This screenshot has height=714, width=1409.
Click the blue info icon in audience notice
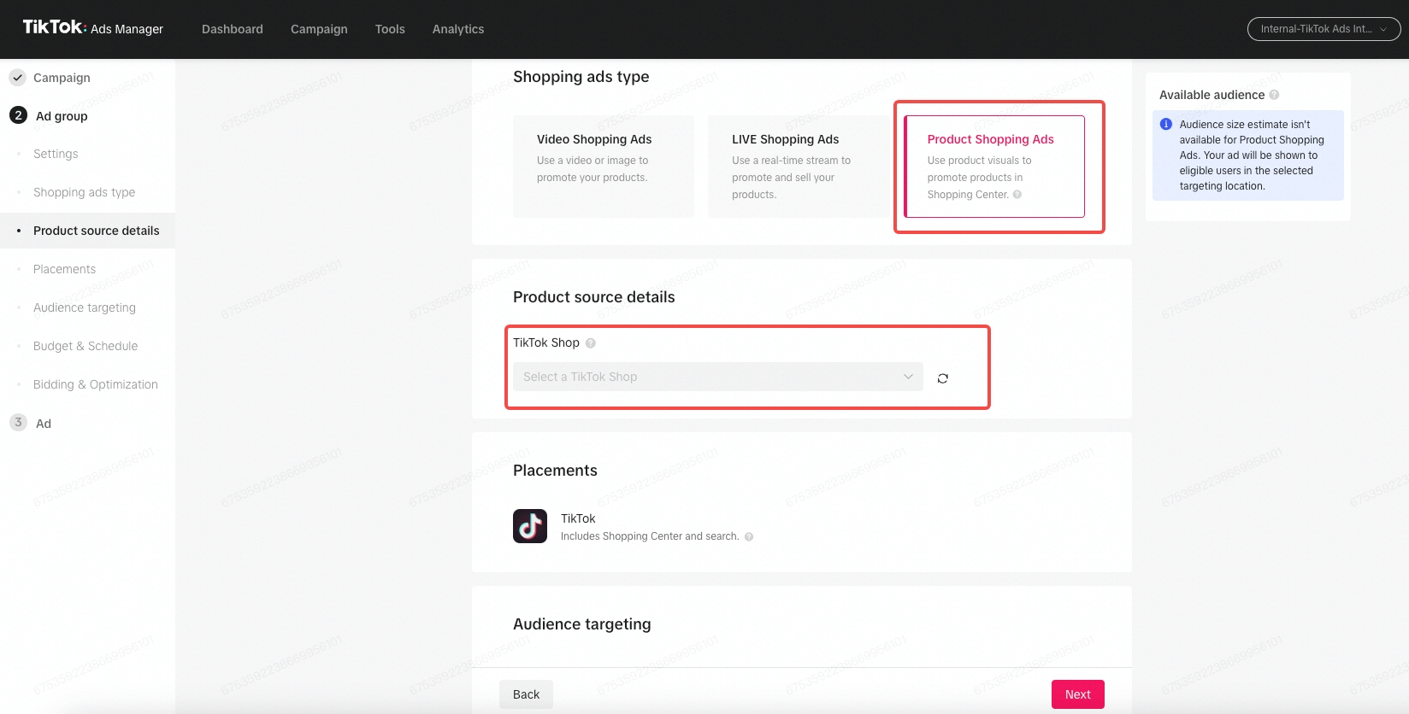tap(1166, 125)
